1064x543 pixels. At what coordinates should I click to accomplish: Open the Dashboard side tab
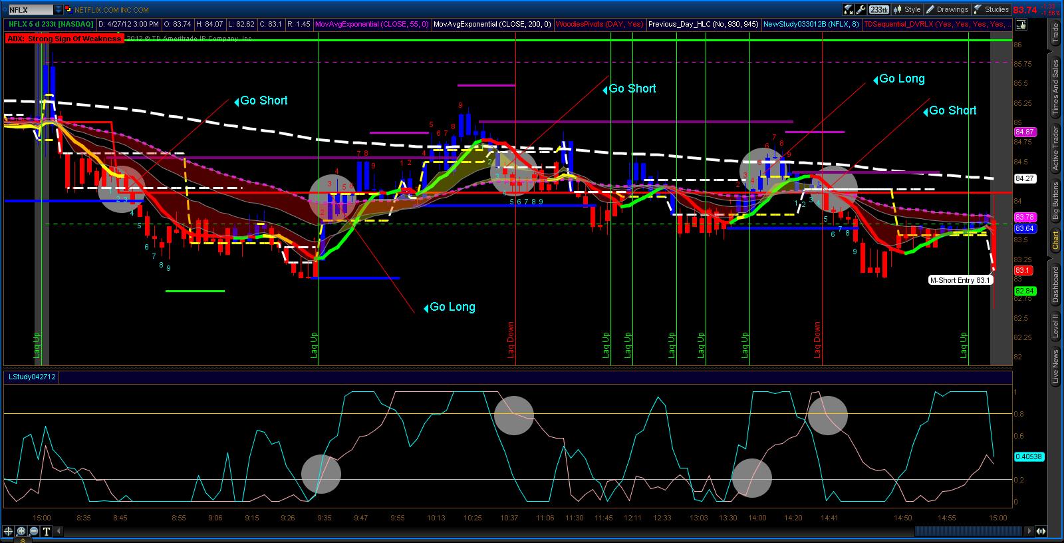click(1055, 285)
